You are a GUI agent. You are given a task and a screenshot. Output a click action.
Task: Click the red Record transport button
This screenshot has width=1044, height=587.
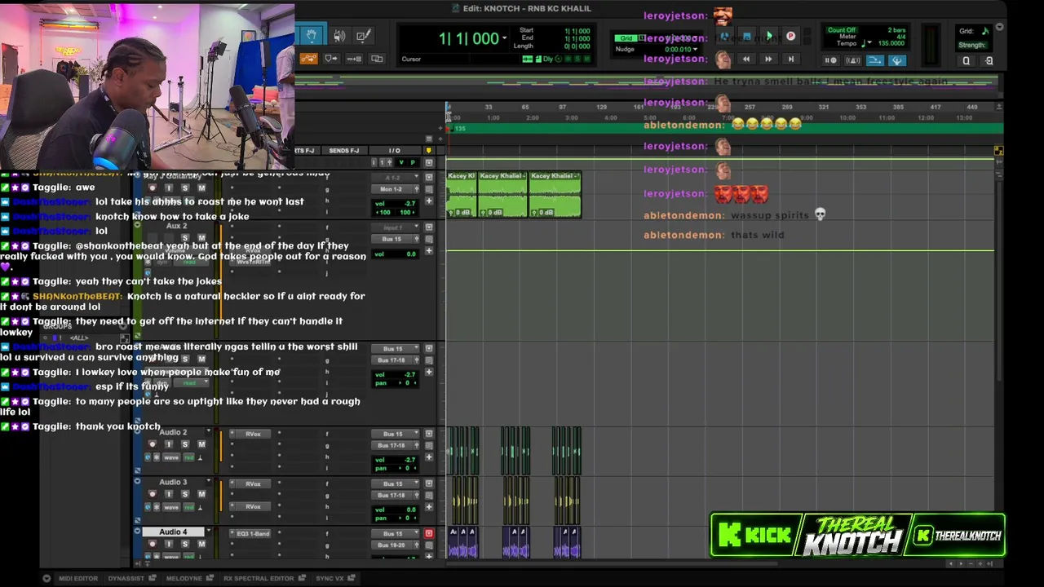pyautogui.click(x=790, y=36)
